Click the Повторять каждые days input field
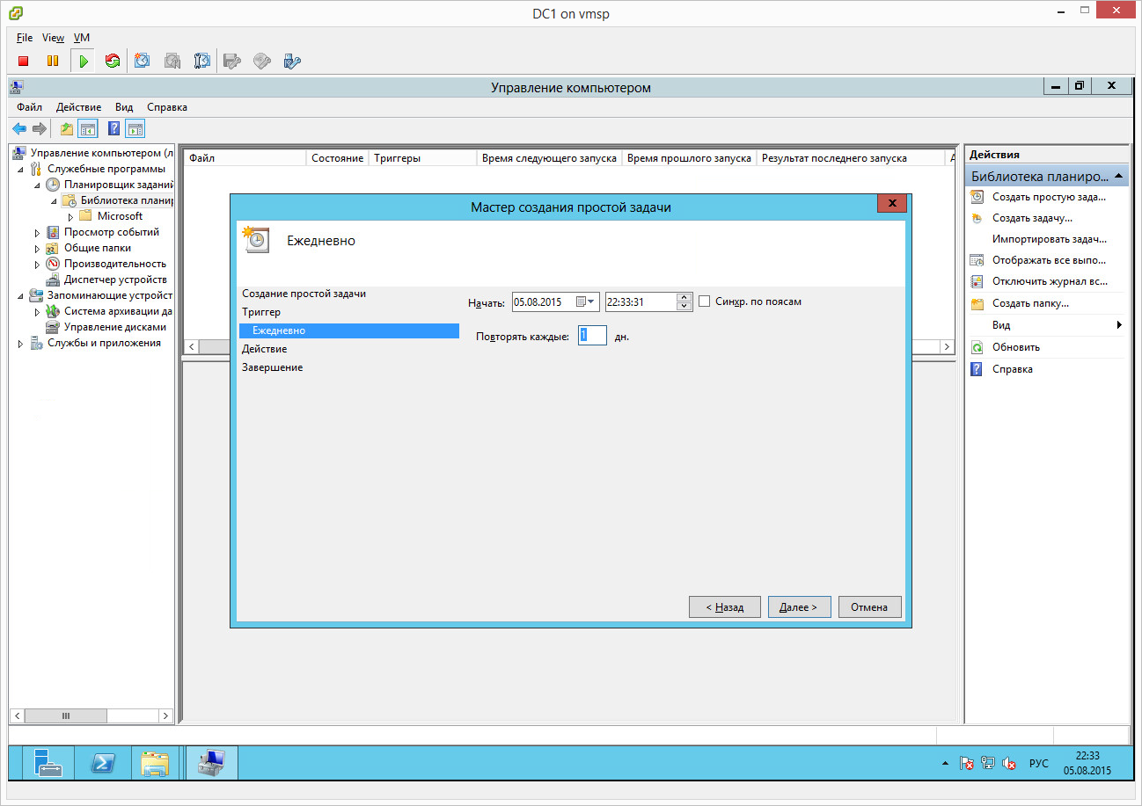Viewport: 1142px width, 806px height. [592, 335]
